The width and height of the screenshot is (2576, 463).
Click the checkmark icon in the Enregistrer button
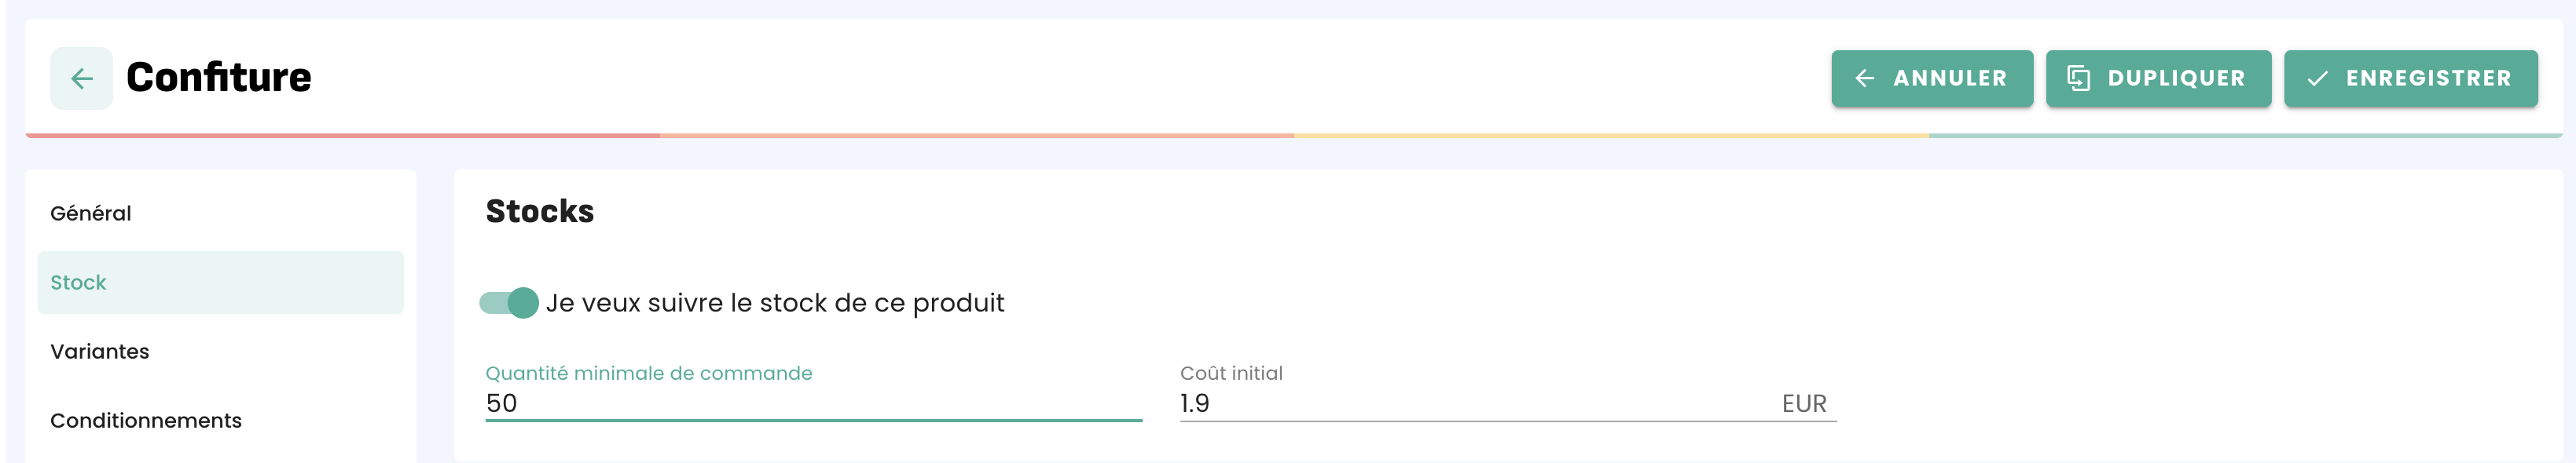tap(2317, 78)
